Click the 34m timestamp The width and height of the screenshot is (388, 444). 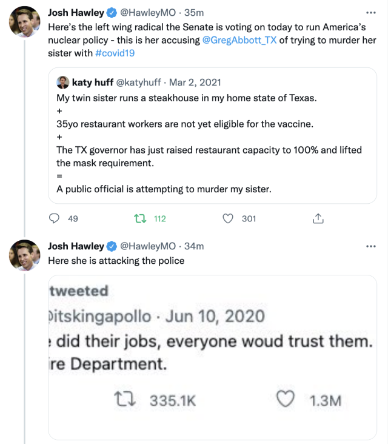click(x=195, y=246)
